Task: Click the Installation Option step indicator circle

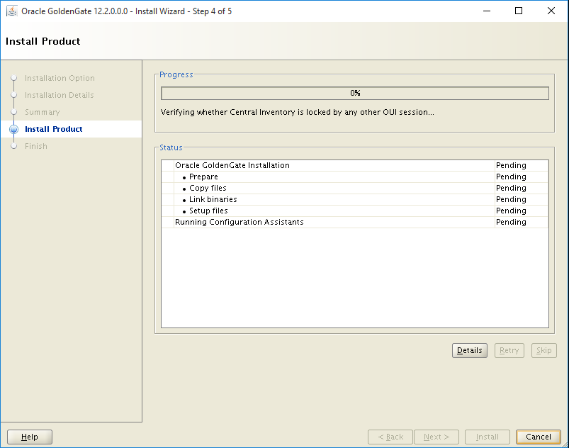Action: tap(15, 78)
